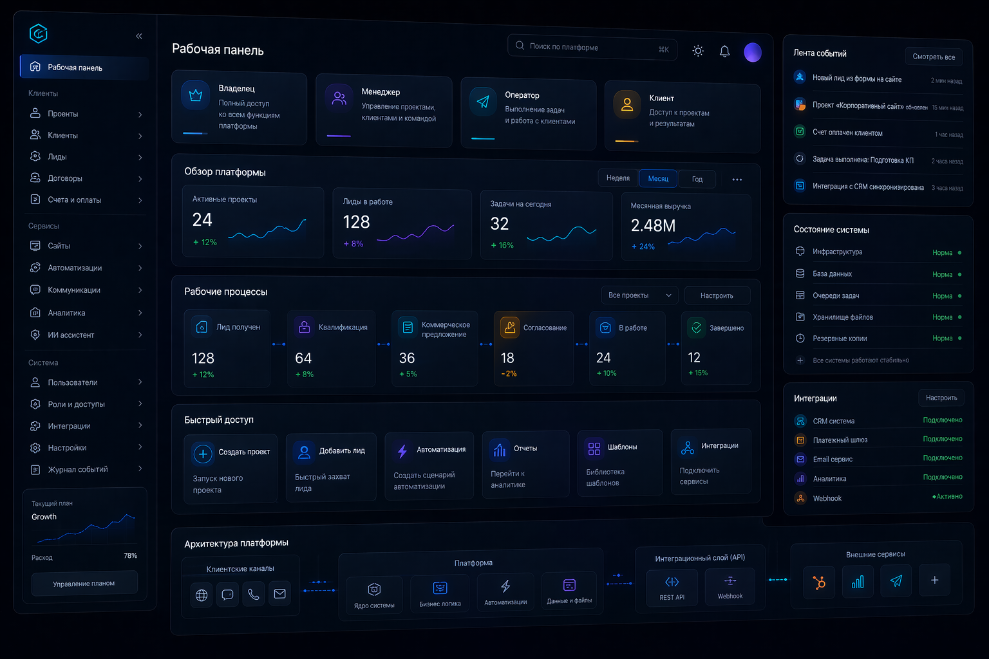
Task: Click the people icon on the Менеджер card
Action: pos(339,98)
